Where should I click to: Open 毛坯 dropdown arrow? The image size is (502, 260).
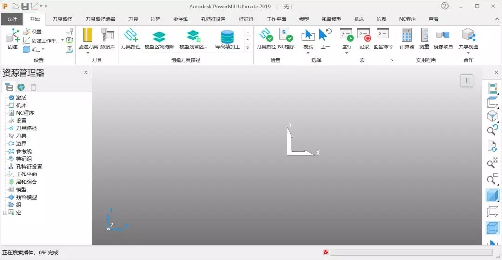coord(43,49)
